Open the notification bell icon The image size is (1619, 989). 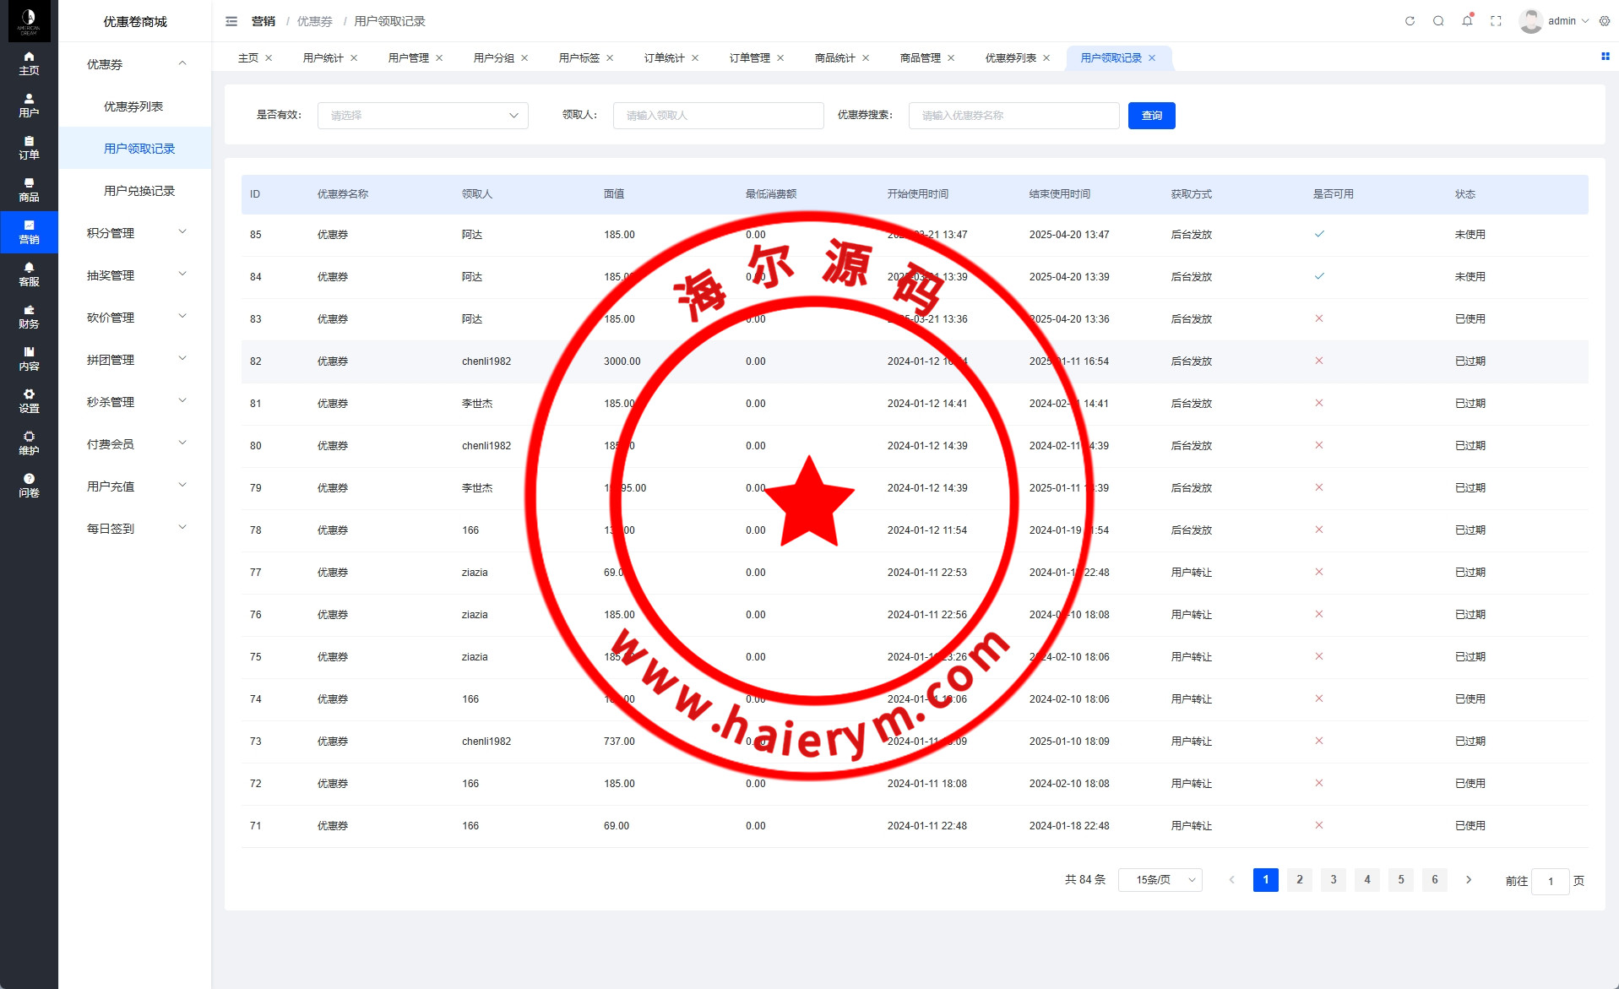pyautogui.click(x=1467, y=21)
